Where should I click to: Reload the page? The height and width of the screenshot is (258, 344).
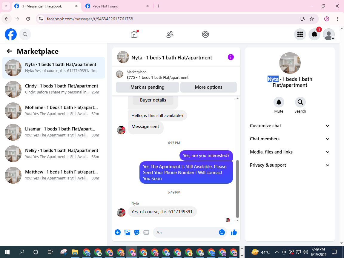coord(28,19)
